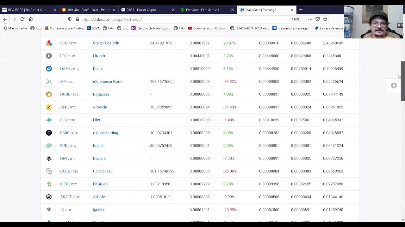Screen dimensions: 405x227
Task: Click the COLX price change -25.00%
Action: [230, 171]
